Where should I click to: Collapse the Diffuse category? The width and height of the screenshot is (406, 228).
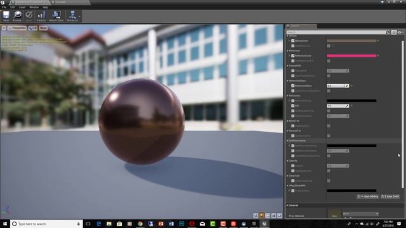[287, 36]
